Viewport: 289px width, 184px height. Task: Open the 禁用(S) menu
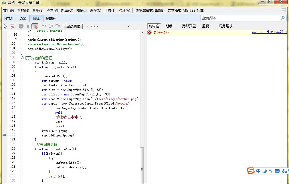click(x=38, y=11)
